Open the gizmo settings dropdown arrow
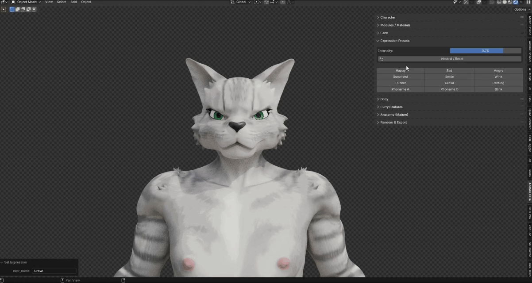The image size is (532, 283). click(472, 2)
